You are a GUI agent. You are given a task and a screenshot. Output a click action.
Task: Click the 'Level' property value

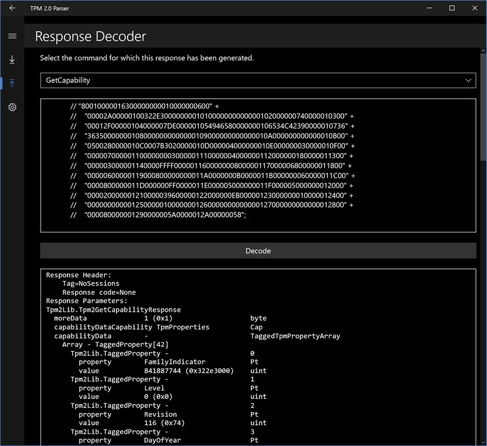click(x=154, y=388)
